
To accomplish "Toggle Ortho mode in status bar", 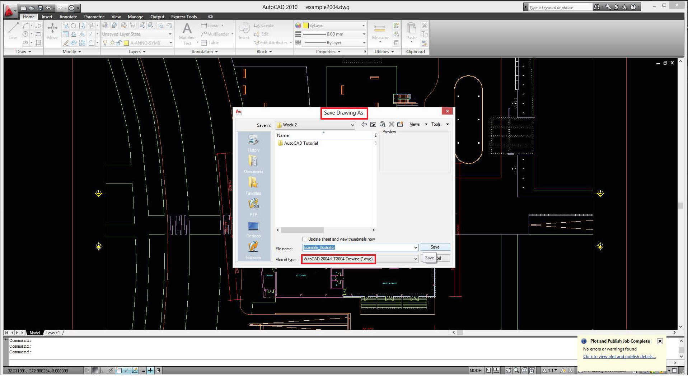I will (103, 370).
